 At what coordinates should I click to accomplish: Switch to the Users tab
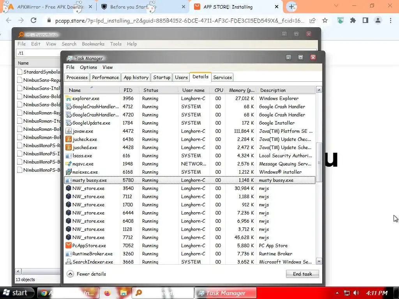click(x=181, y=77)
